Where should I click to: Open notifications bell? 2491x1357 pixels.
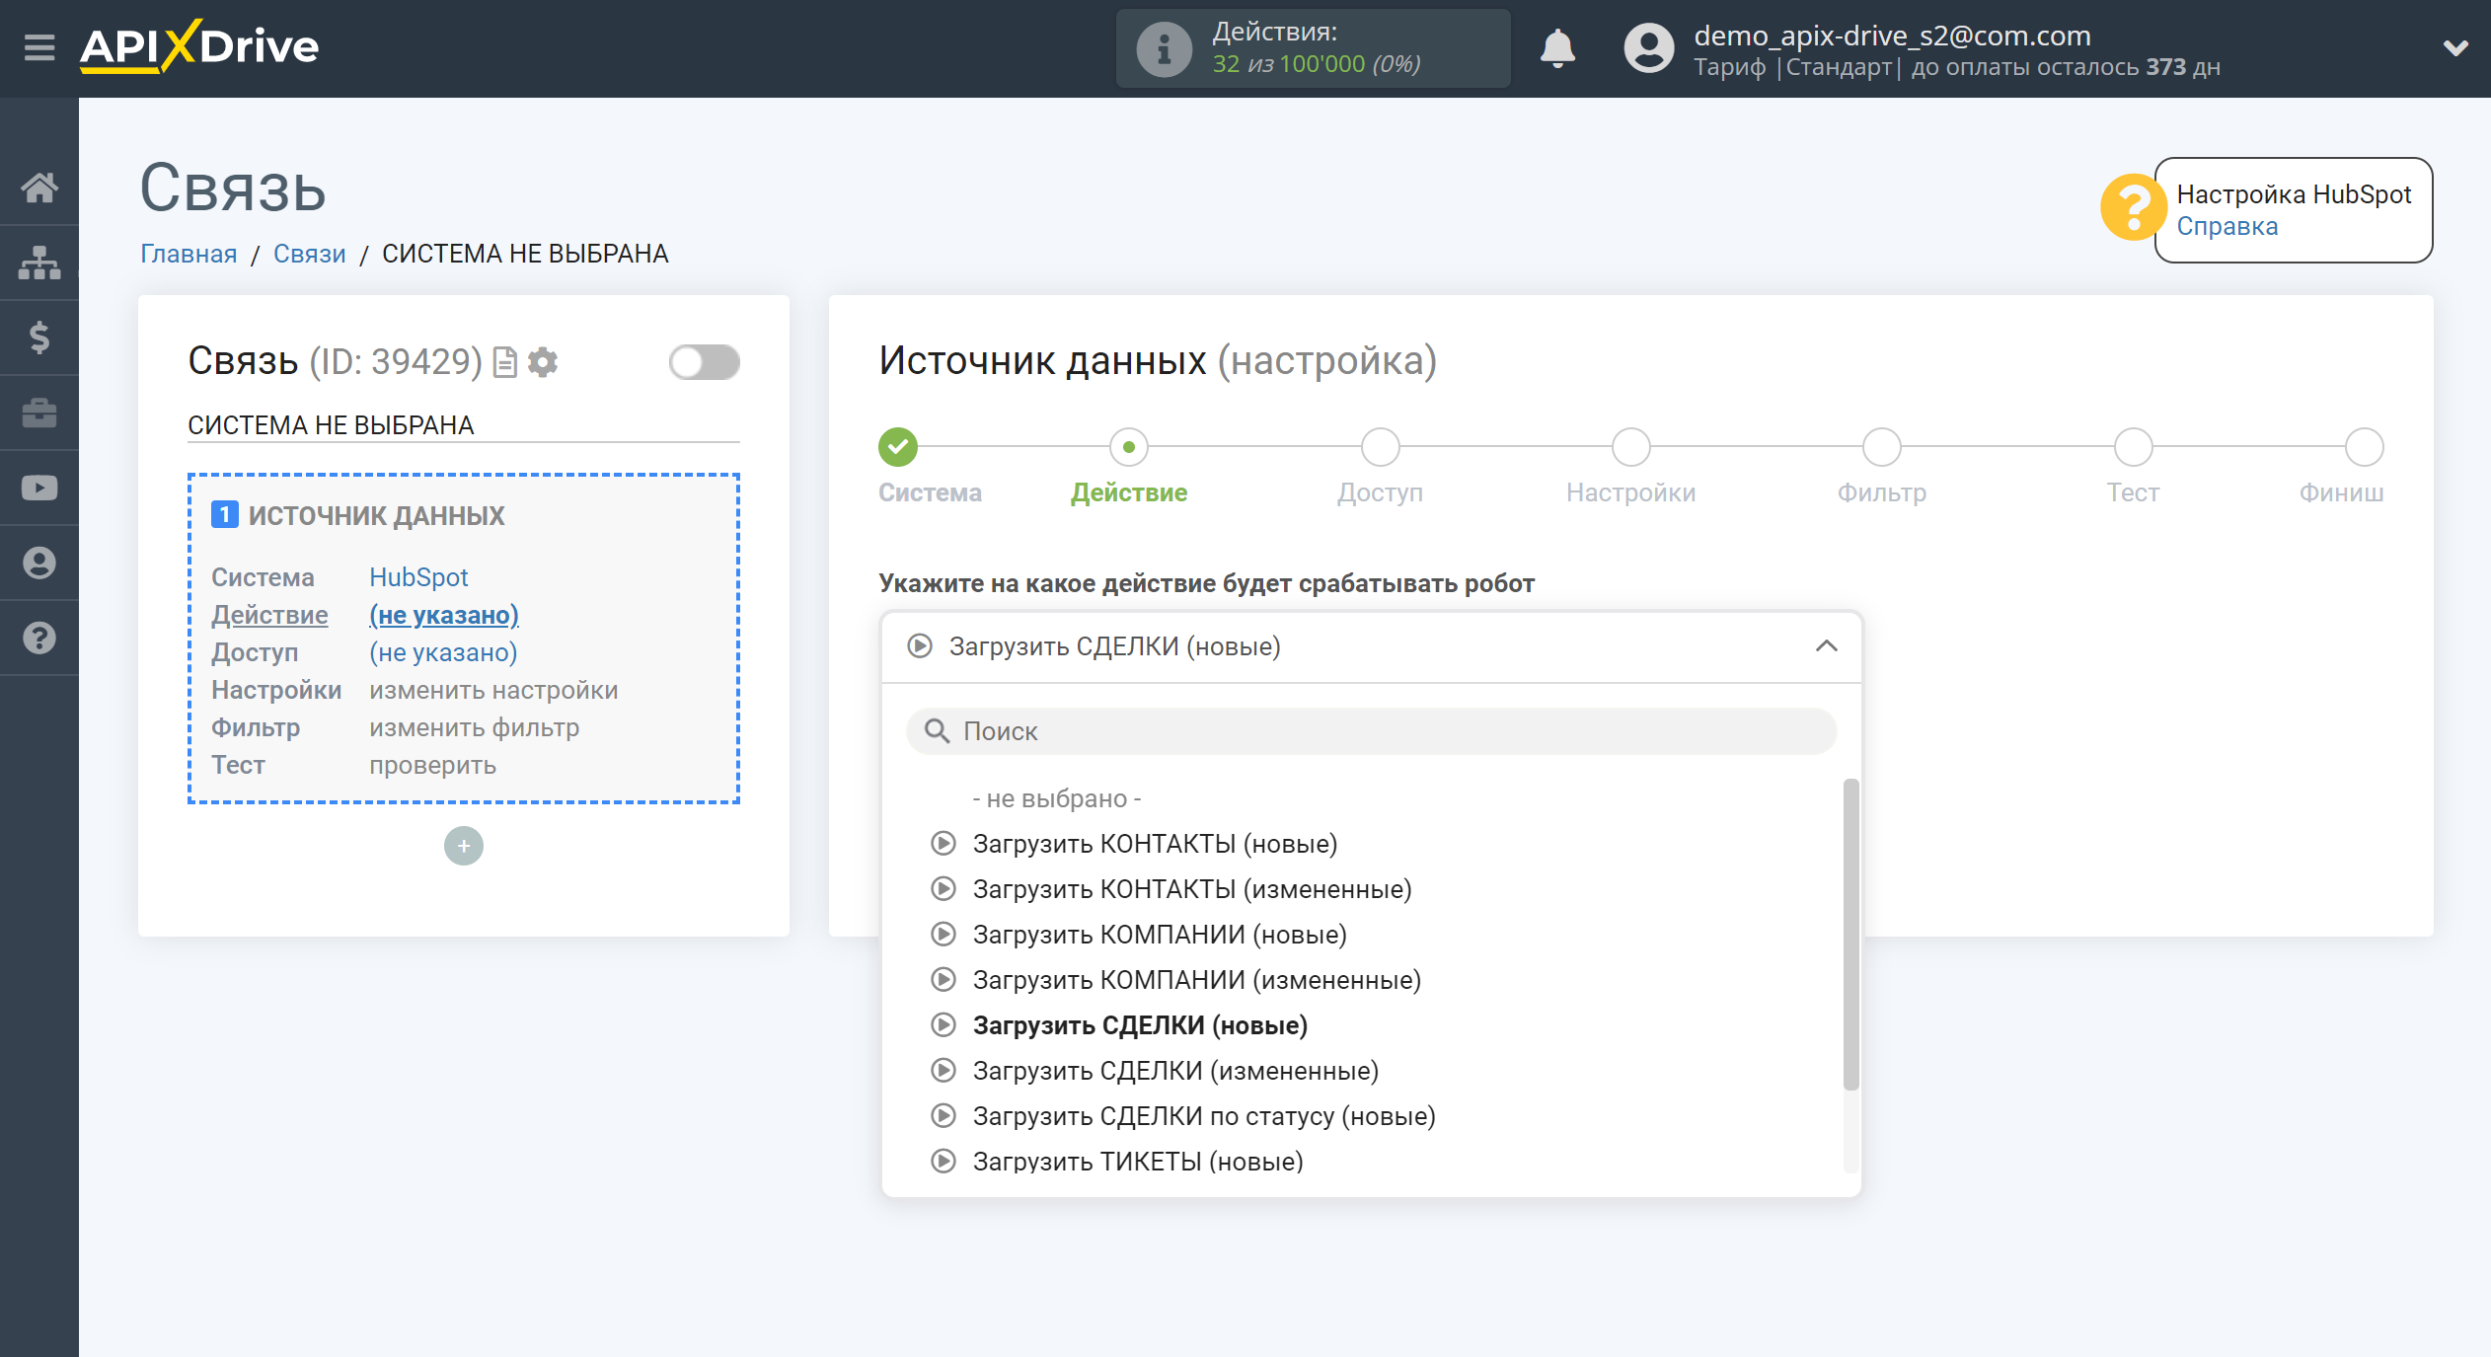[x=1557, y=47]
